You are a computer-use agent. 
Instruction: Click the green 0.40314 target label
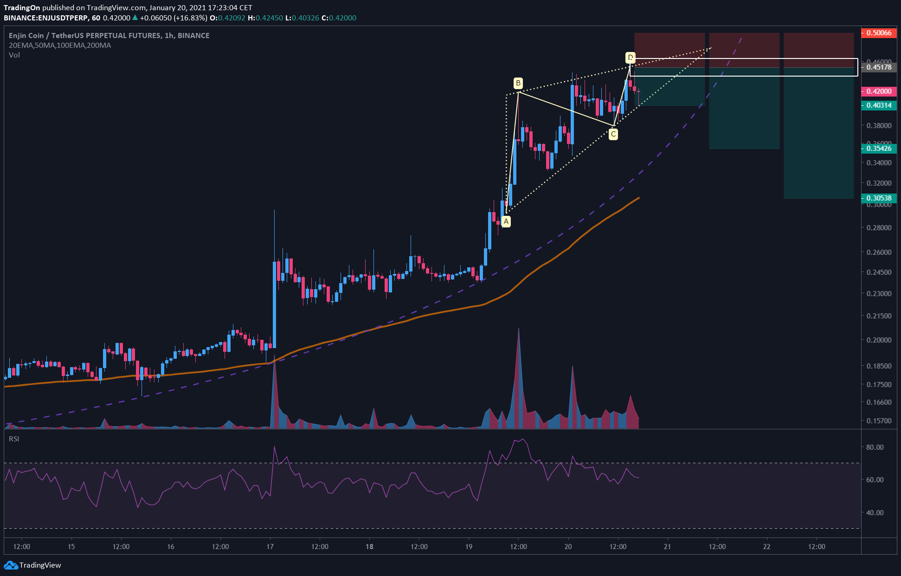[878, 105]
